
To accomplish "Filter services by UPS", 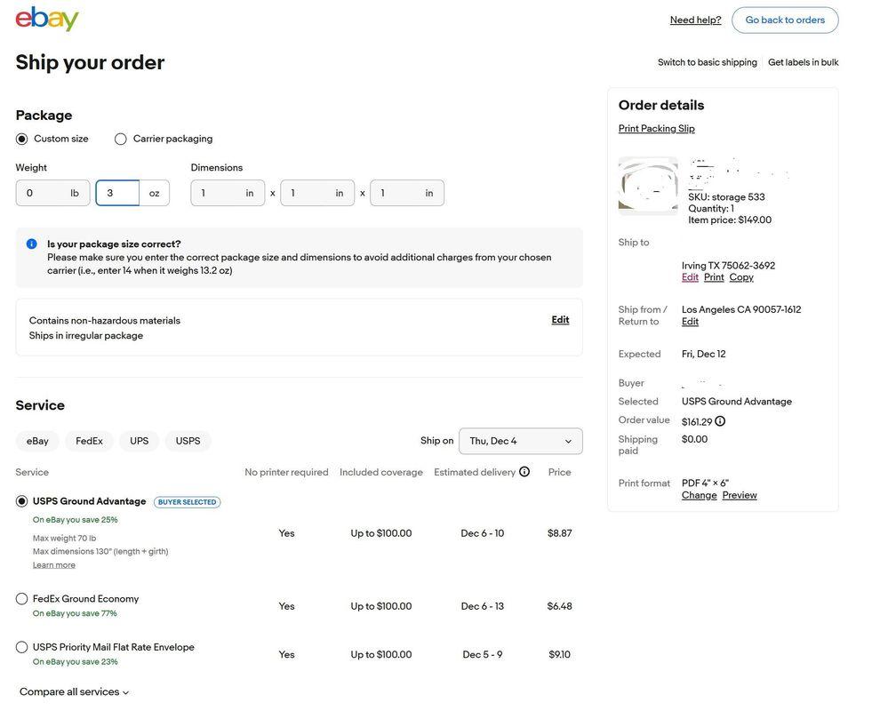I will 140,441.
